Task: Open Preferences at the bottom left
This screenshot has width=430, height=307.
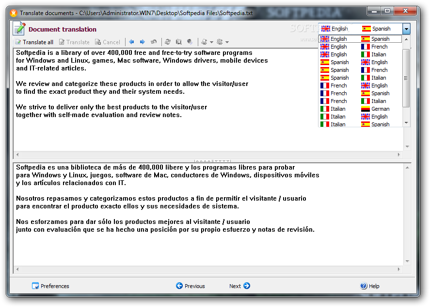Action: 50,286
